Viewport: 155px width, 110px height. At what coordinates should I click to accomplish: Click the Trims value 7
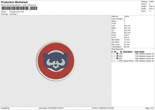point(124,23)
